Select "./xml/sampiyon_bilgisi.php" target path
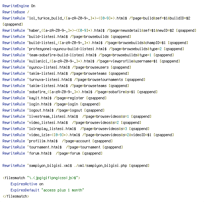The height and width of the screenshot is (202, 204). click(101, 165)
